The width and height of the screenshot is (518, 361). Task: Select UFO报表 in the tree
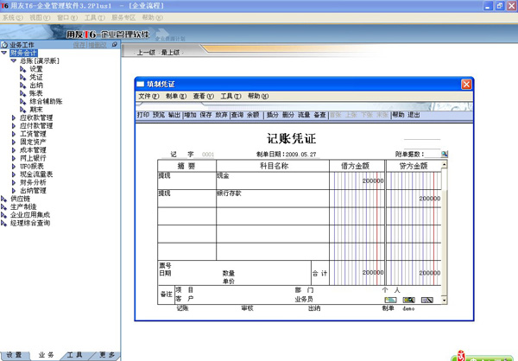32,167
